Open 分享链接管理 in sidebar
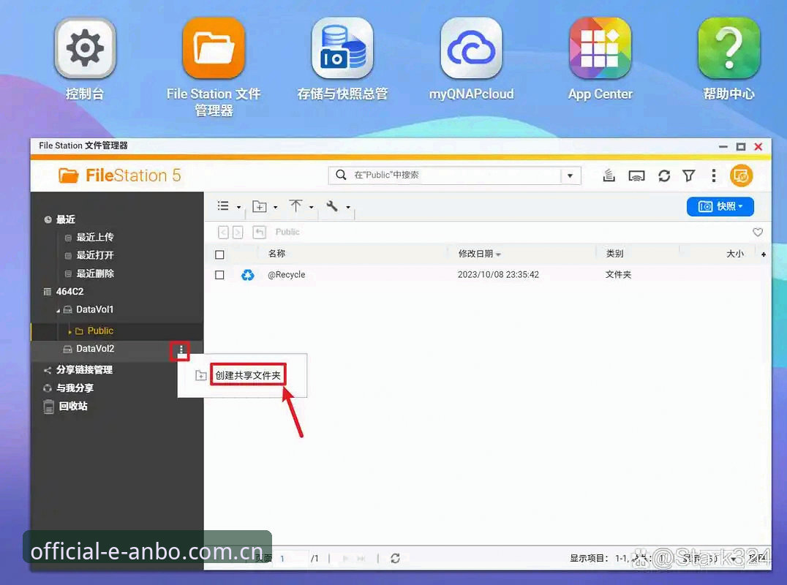The image size is (787, 585). 84,370
